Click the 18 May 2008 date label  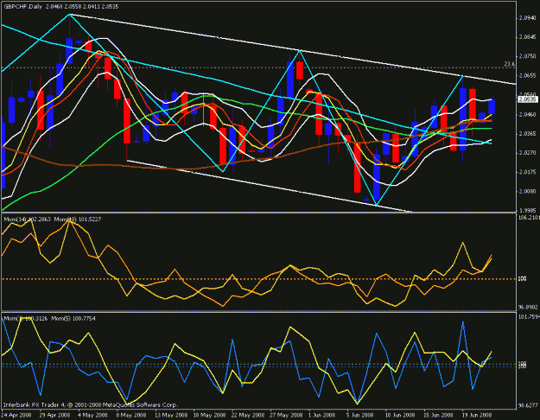coord(209,415)
